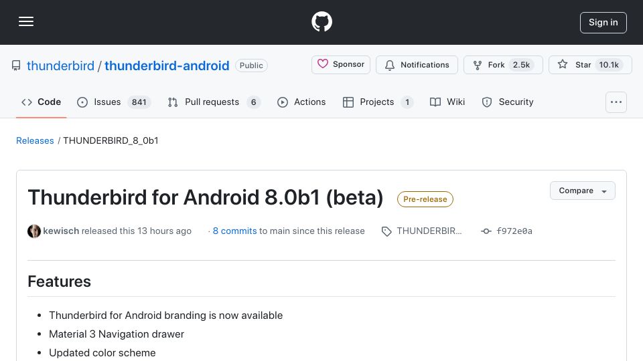
Task: Open the Projects tab
Action: pos(378,102)
